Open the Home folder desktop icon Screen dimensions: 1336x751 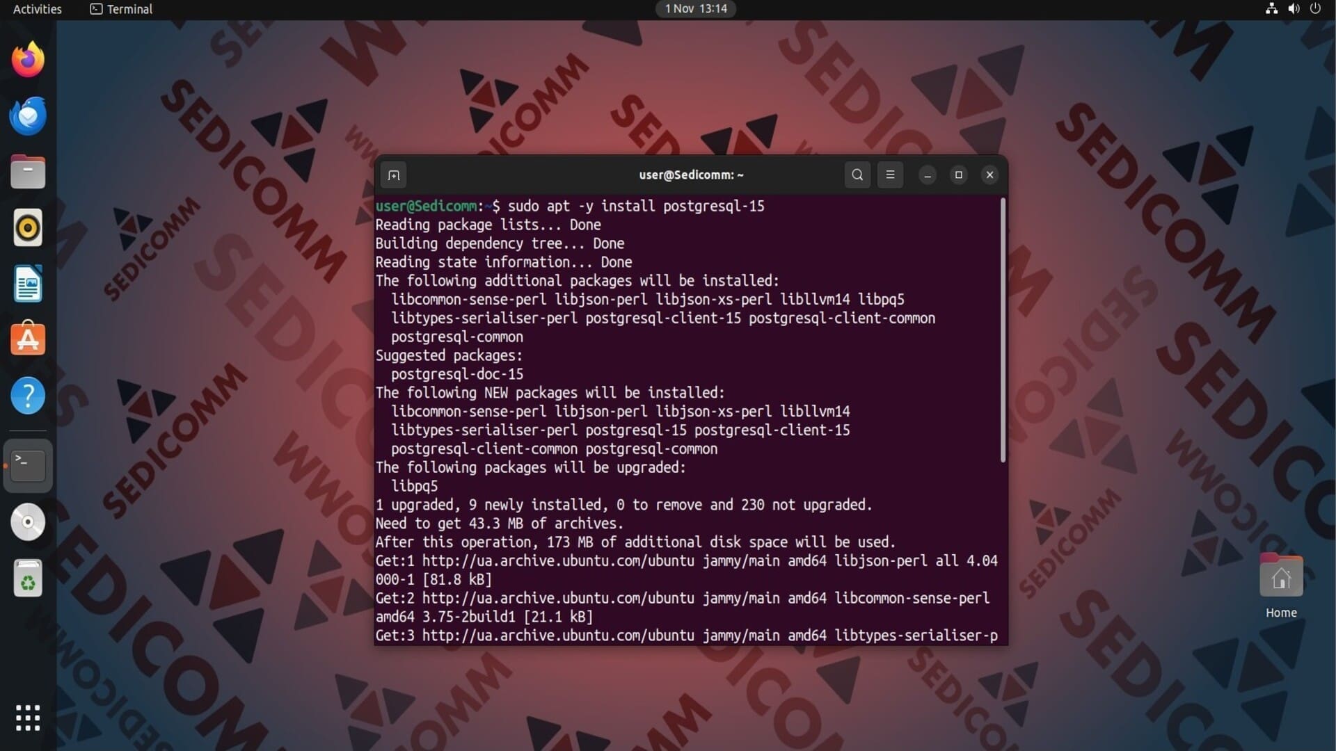(1281, 586)
